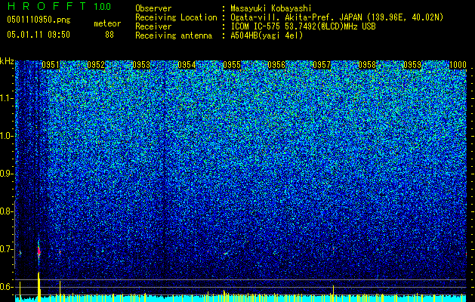This screenshot has width=475, height=302.
Task: Click the tallest yellow intensity spike before 0951
Action: click(39, 287)
